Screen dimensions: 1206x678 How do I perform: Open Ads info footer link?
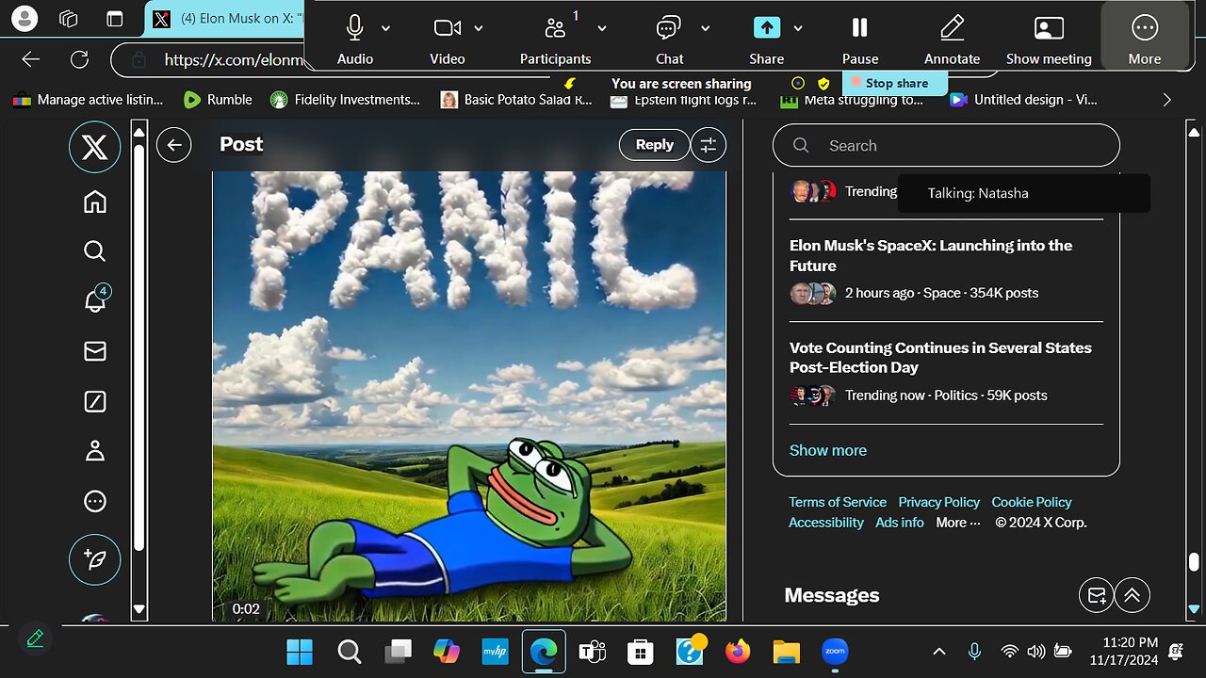pyautogui.click(x=900, y=523)
